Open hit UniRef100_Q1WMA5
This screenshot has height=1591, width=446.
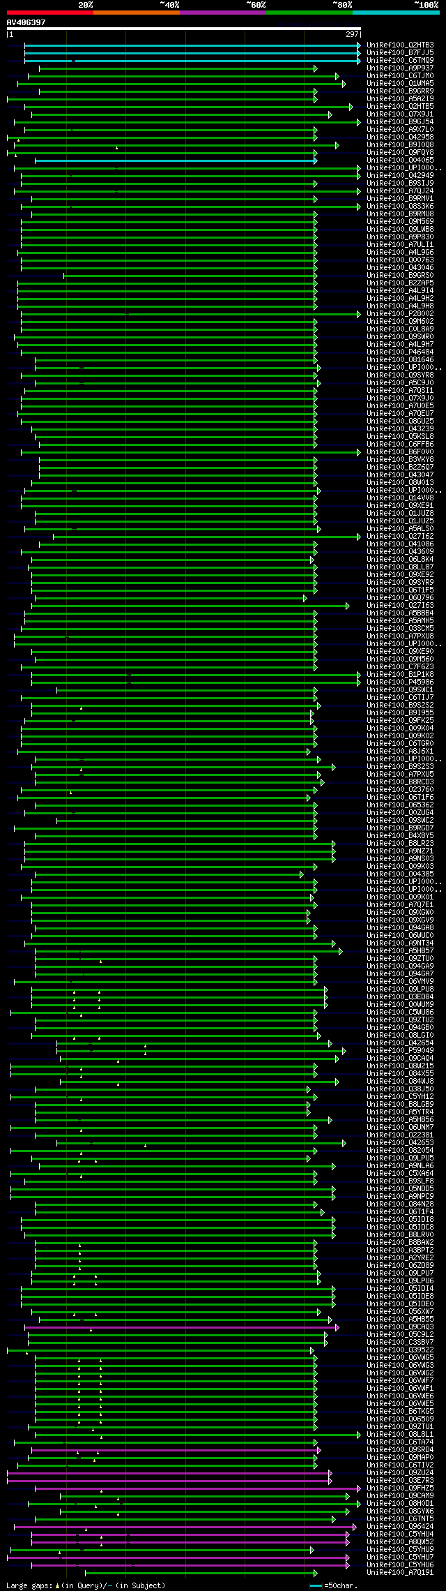click(400, 84)
